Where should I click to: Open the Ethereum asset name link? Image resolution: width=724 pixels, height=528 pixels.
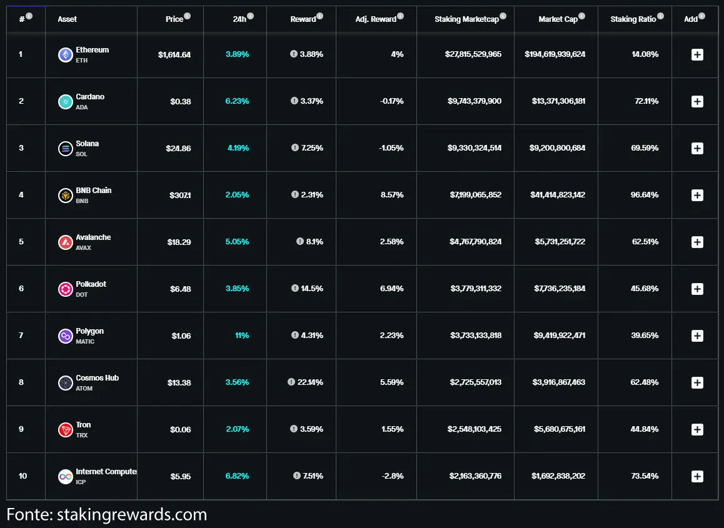point(93,50)
